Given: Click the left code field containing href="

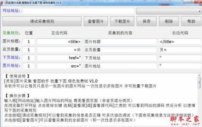Looking at the screenshot, I should click(59, 58).
